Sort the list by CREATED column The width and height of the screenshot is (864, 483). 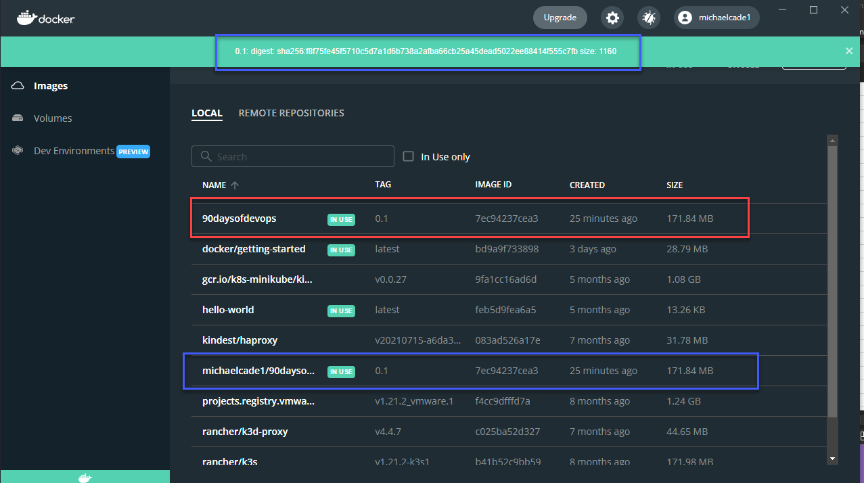click(587, 185)
